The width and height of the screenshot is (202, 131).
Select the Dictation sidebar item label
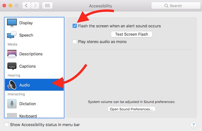(27, 104)
